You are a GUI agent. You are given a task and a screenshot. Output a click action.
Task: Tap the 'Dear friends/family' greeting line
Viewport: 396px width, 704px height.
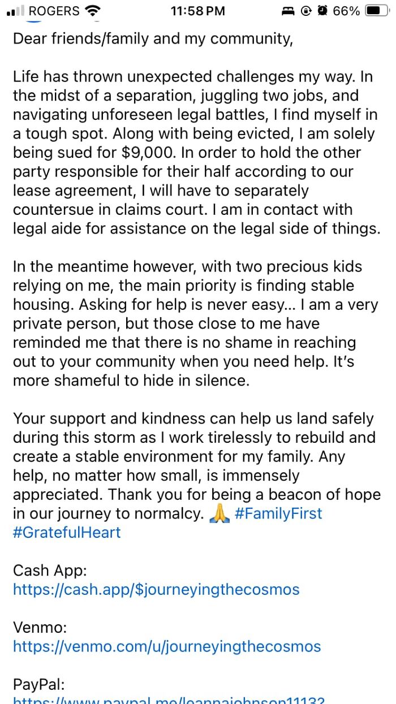pyautogui.click(x=153, y=38)
